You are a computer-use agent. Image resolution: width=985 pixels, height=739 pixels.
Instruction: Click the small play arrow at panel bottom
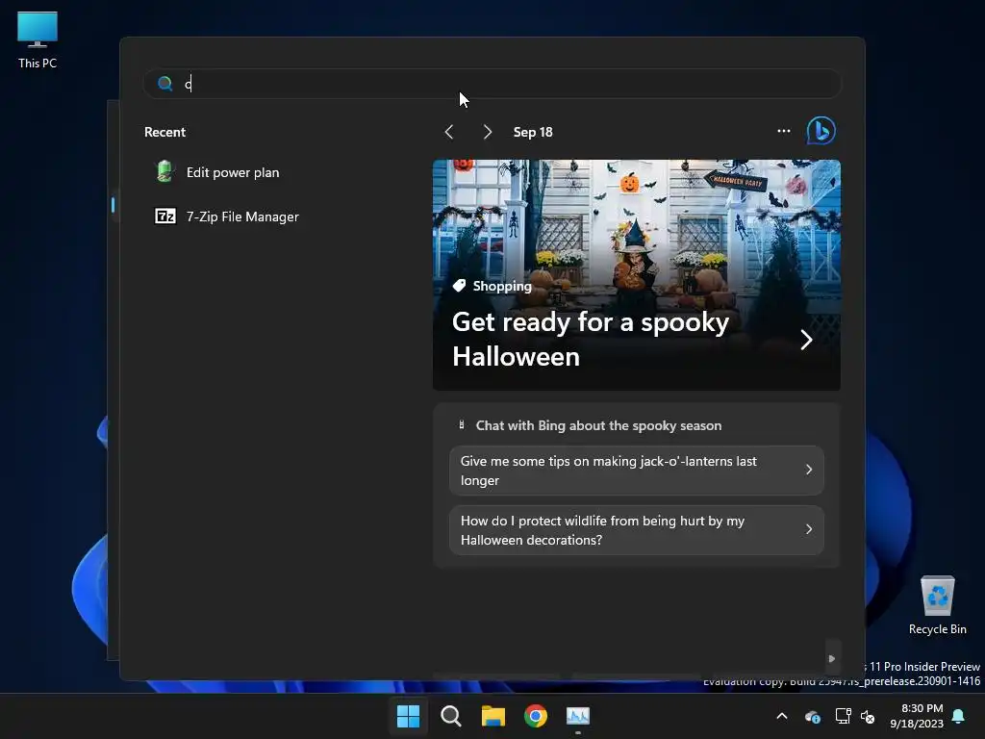(832, 658)
